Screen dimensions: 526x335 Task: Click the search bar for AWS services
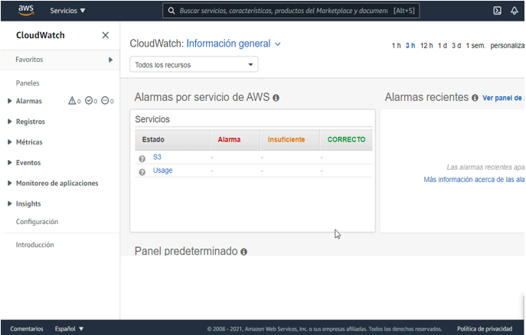tap(291, 11)
